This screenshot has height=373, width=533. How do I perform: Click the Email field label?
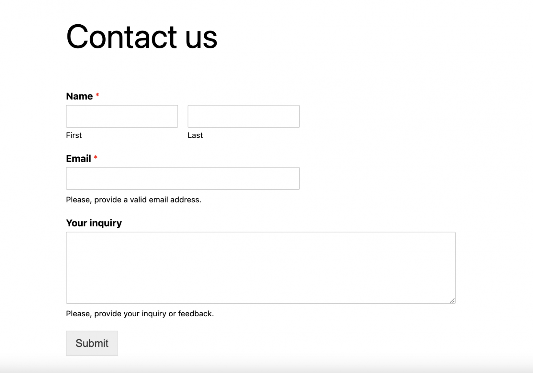[78, 158]
